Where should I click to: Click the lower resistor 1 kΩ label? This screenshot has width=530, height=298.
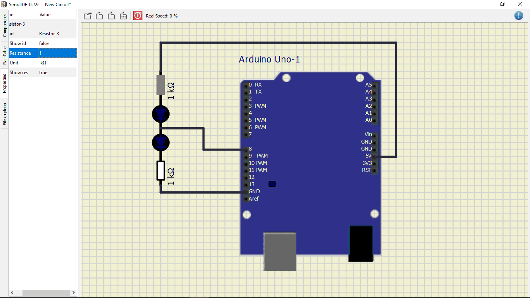(x=170, y=176)
